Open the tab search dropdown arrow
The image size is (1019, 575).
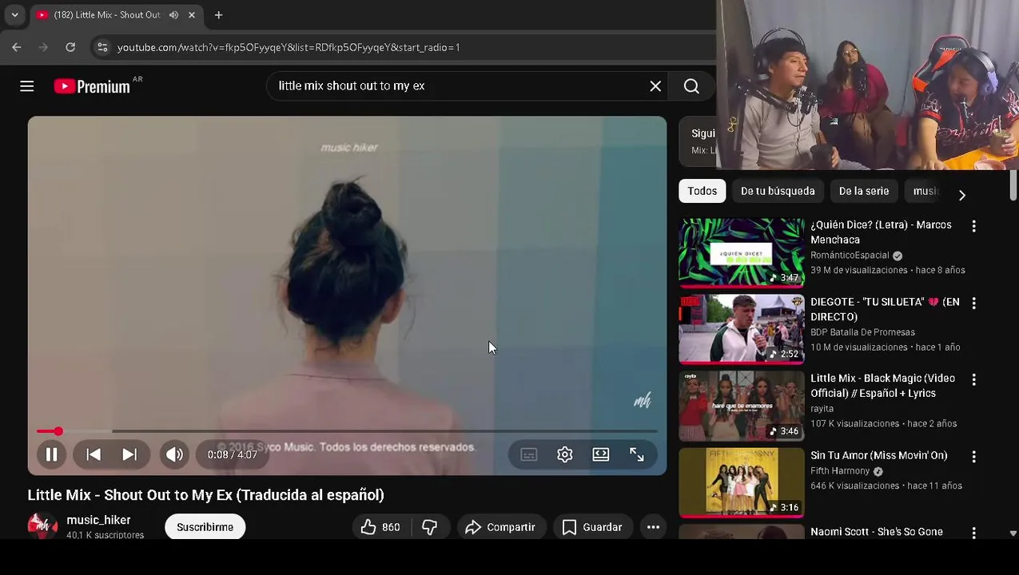pyautogui.click(x=14, y=15)
